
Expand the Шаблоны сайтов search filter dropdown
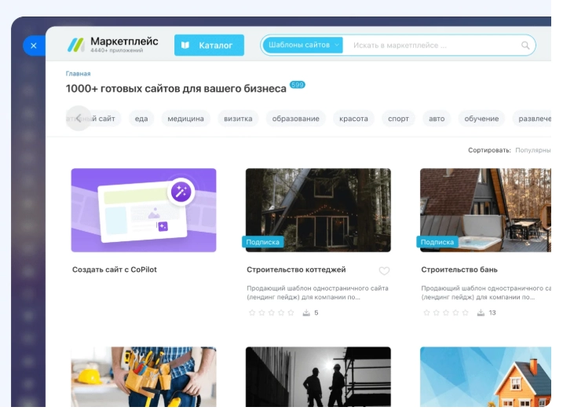(303, 46)
